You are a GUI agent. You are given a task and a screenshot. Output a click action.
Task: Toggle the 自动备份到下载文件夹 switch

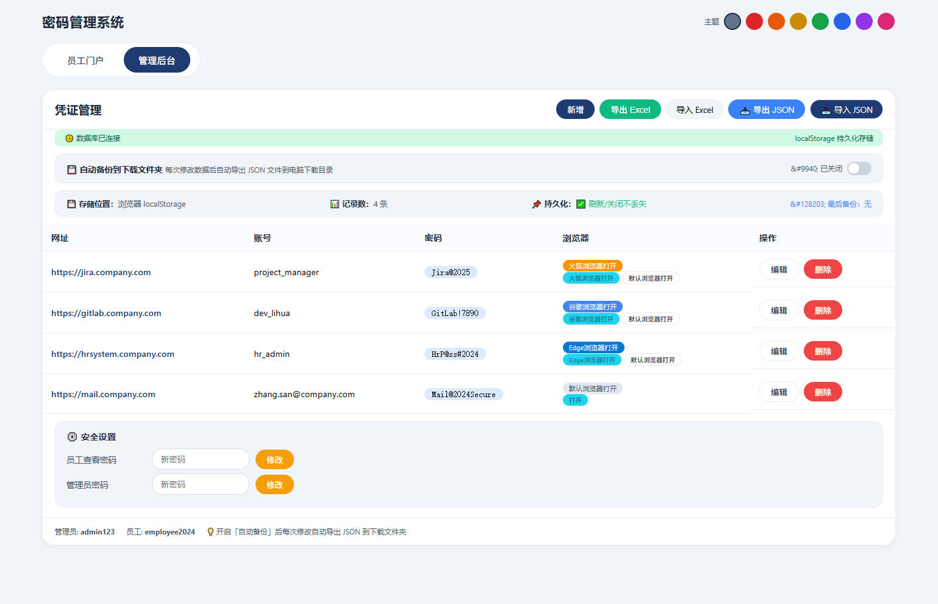859,168
